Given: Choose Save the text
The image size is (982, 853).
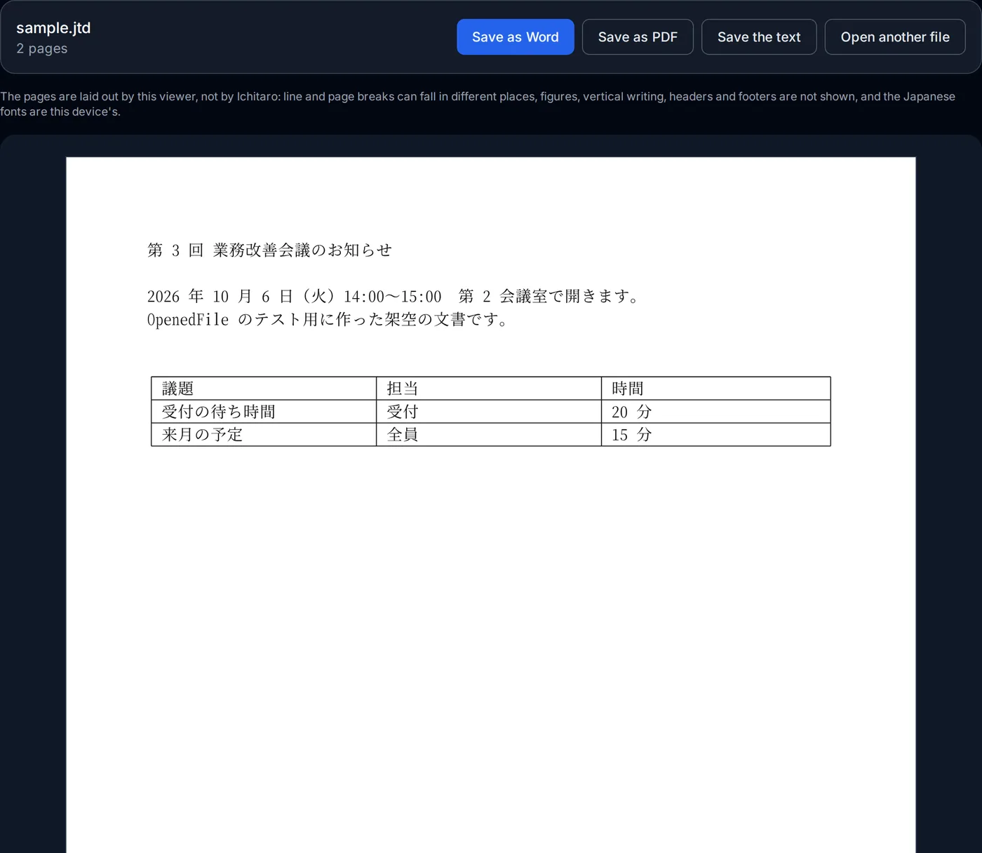Looking at the screenshot, I should (x=759, y=37).
